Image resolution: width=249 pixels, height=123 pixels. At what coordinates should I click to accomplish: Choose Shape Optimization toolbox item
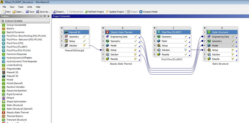(x=16, y=102)
